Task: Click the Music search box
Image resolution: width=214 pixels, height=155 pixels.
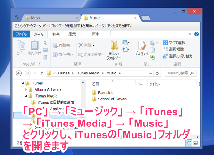Action: pos(180,73)
